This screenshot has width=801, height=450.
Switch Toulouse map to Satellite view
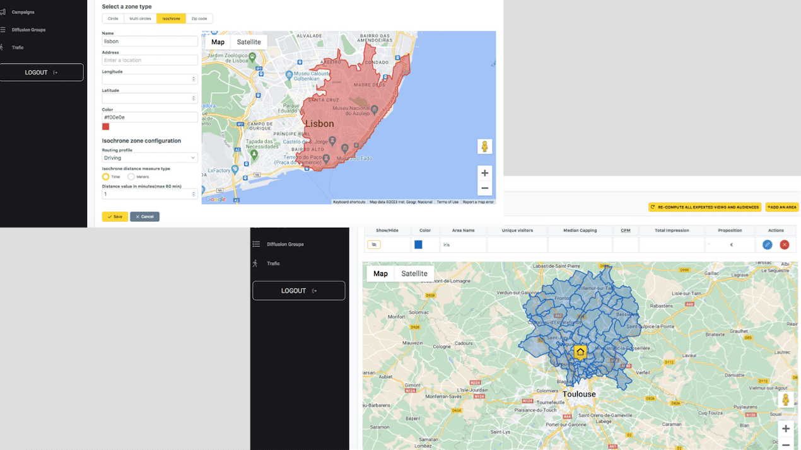click(x=414, y=274)
